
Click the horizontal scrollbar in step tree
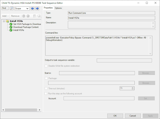coord(21,110)
